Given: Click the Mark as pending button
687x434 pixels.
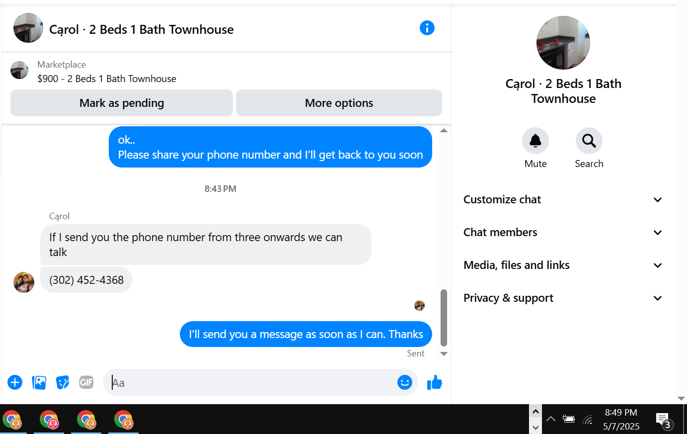Looking at the screenshot, I should click(122, 103).
